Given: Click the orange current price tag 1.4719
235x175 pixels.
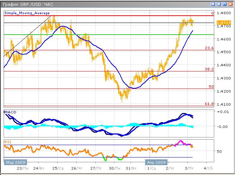Looking at the screenshot, I should point(223,23).
